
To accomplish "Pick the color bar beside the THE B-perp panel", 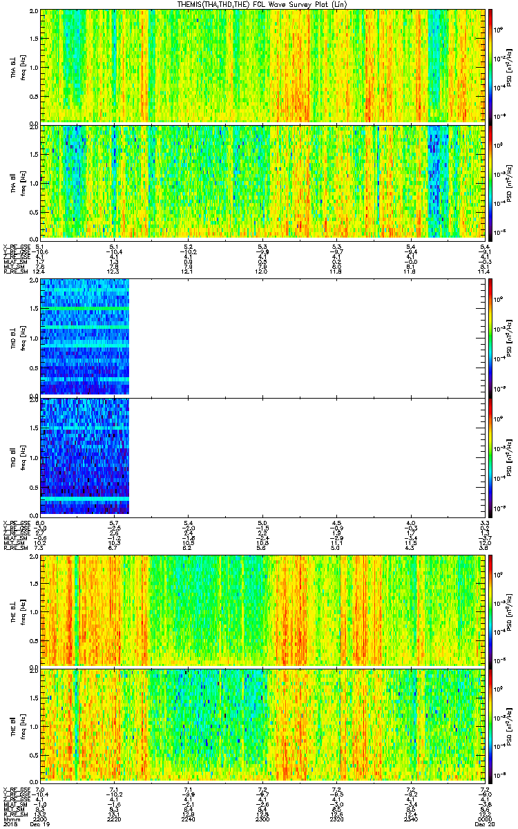I will (x=490, y=611).
